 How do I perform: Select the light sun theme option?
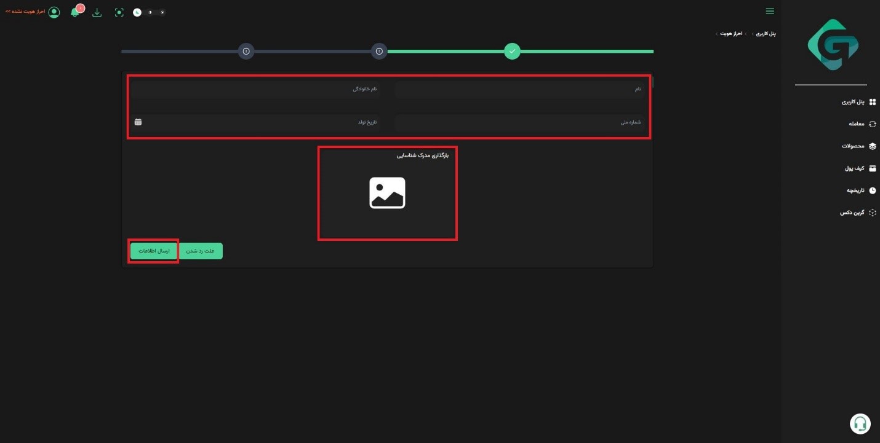(x=162, y=12)
